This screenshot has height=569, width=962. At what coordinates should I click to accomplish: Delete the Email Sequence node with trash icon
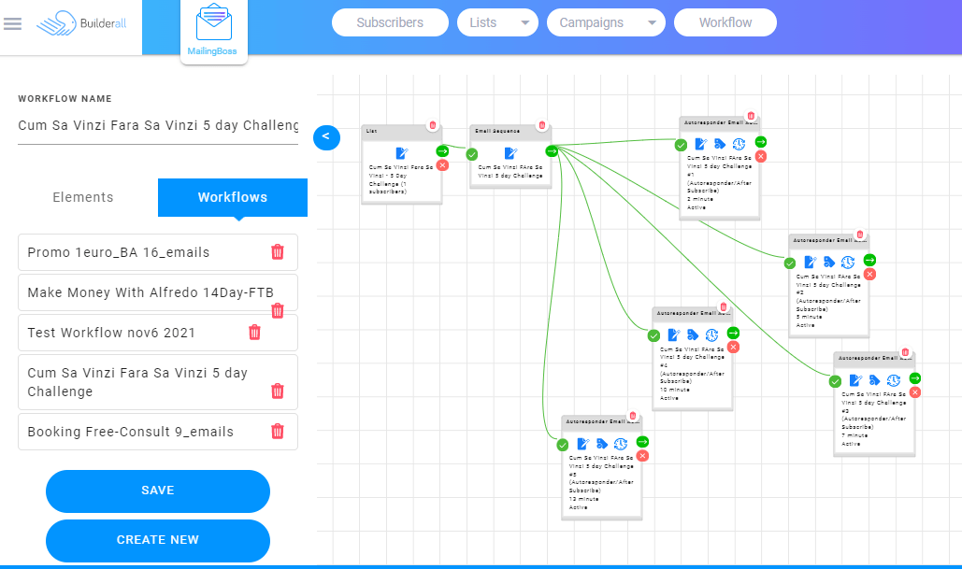click(x=541, y=126)
